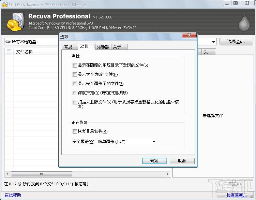Select the 头 tab in preview panel
The height and width of the screenshot is (200, 256).
pyautogui.click(x=209, y=52)
